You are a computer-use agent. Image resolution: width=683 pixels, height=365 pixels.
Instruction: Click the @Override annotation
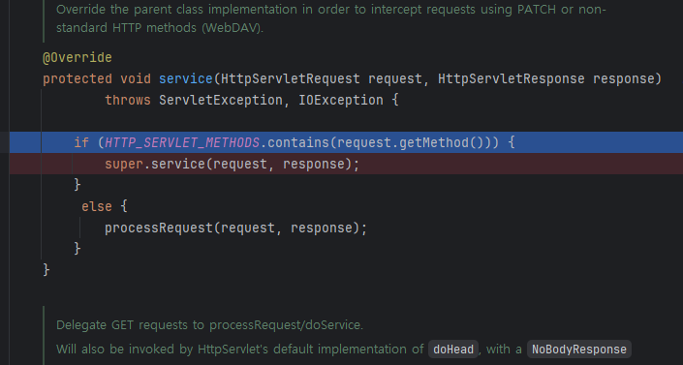tap(78, 57)
